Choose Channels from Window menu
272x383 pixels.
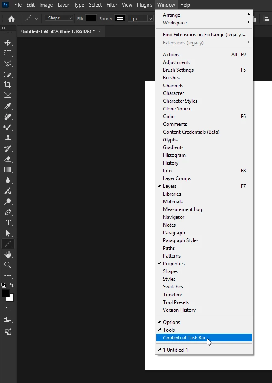coord(204,86)
